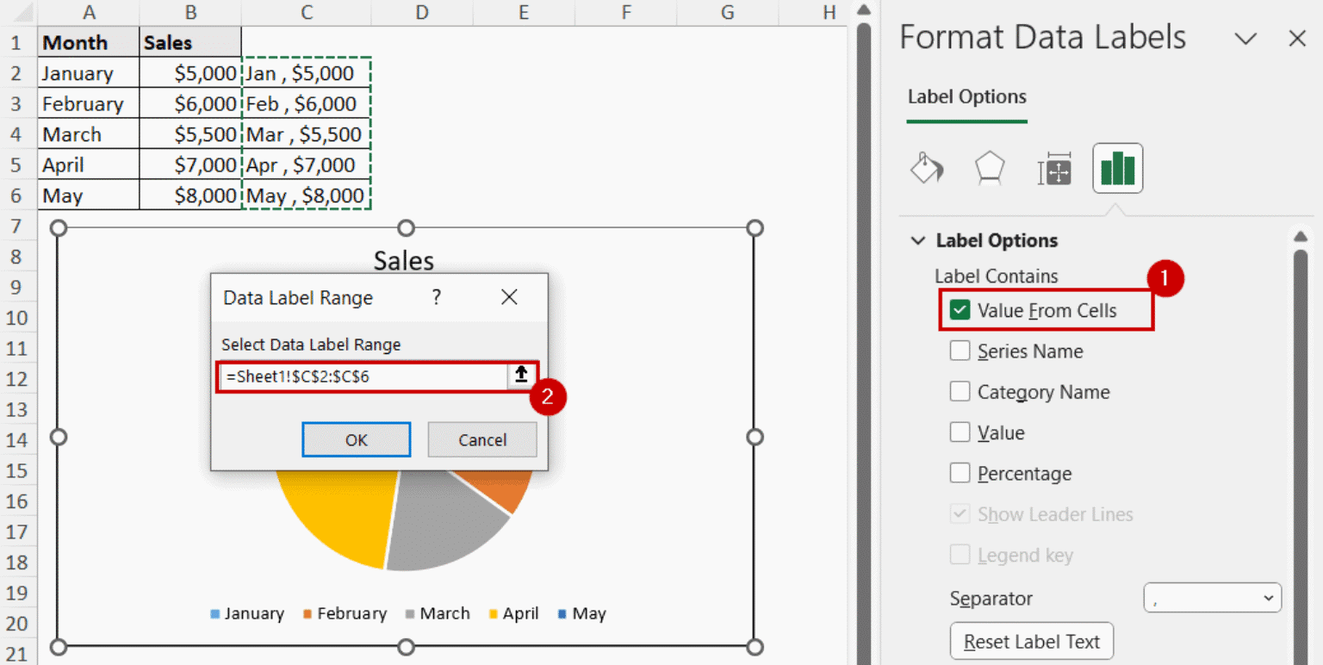Enable the Series Name checkbox
The height and width of the screenshot is (665, 1323).
[x=960, y=351]
